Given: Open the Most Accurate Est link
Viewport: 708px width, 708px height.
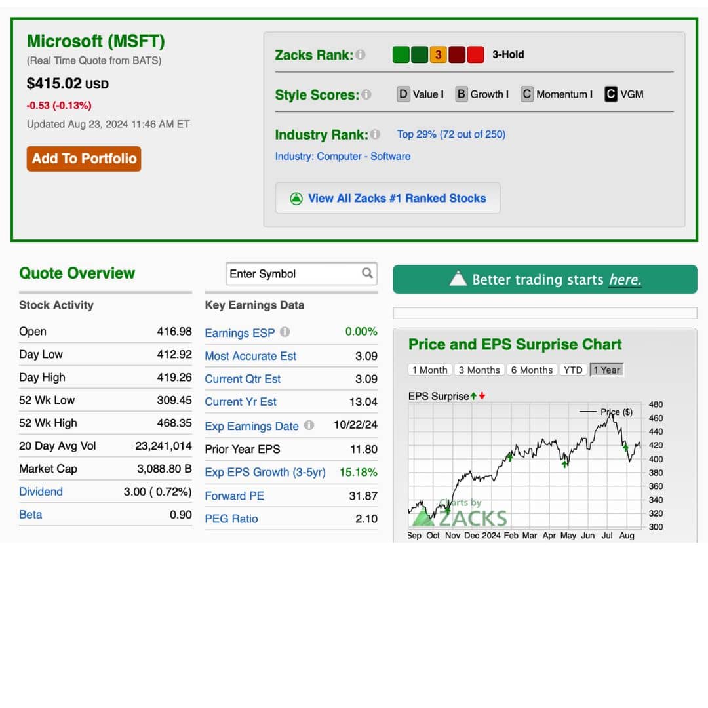Looking at the screenshot, I should point(250,356).
